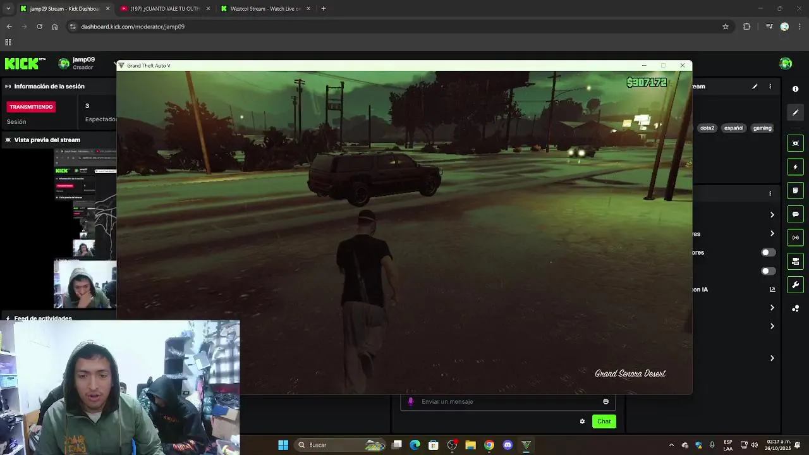The height and width of the screenshot is (455, 809).
Task: Bookmark this page with the star icon
Action: pyautogui.click(x=726, y=27)
